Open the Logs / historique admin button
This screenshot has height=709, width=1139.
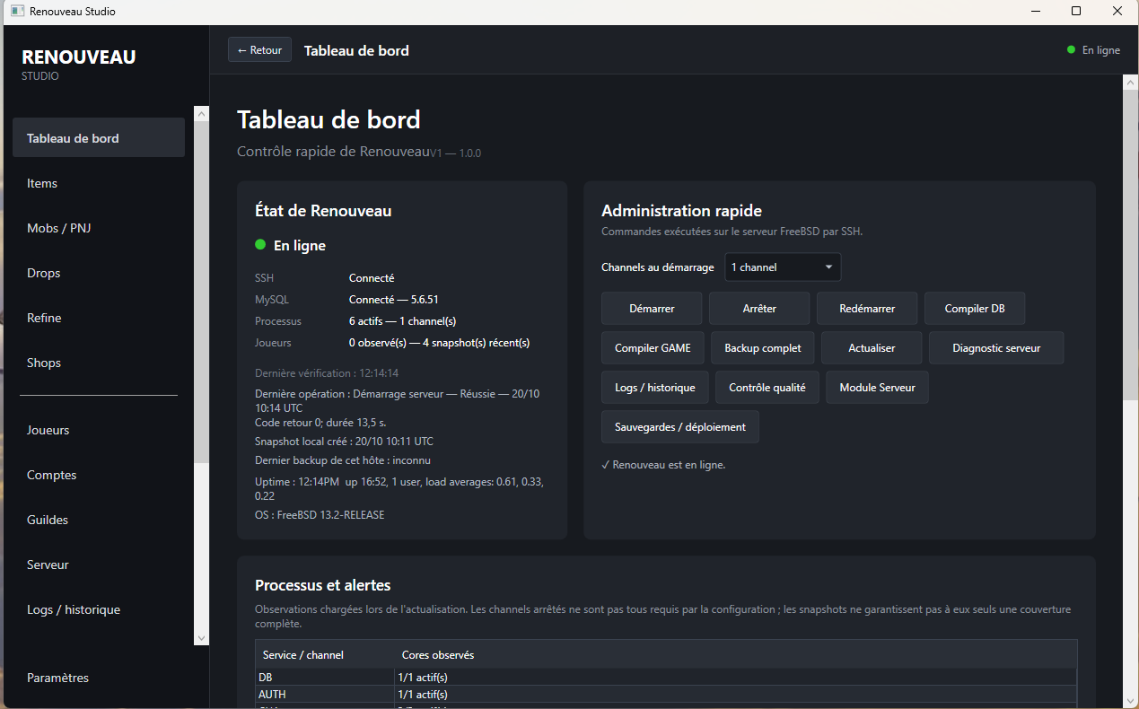655,387
